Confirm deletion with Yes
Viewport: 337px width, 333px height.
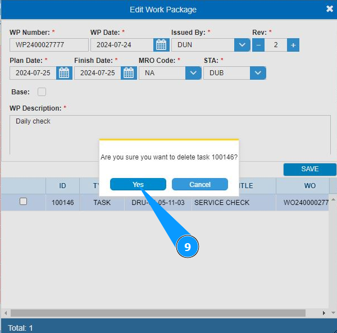[x=138, y=184]
